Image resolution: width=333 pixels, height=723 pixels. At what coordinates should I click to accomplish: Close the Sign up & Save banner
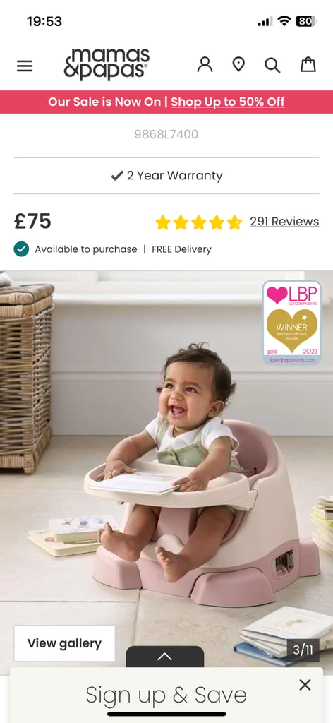click(305, 685)
